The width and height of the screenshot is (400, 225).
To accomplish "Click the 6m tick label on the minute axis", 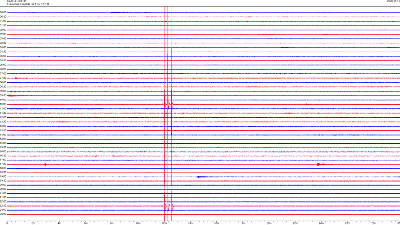I will coord(86,223).
